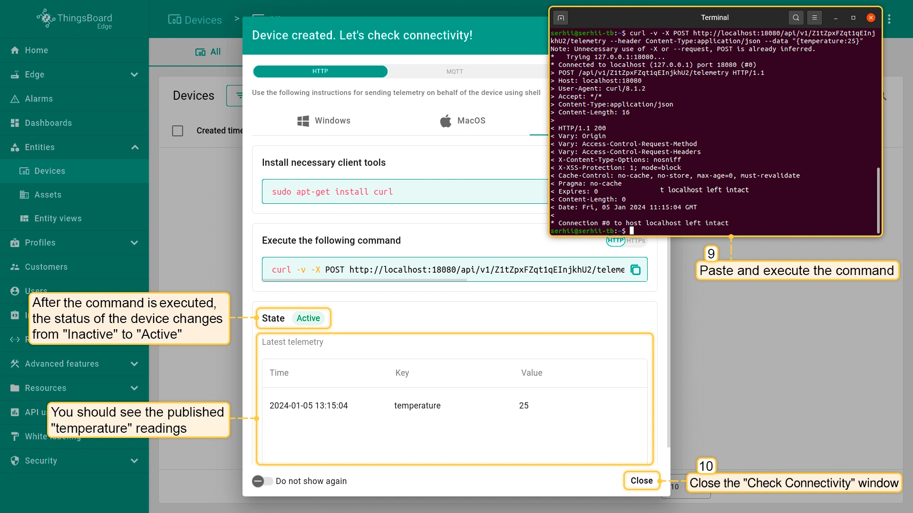
Task: Click the Alarms triangle icon
Action: tap(15, 99)
